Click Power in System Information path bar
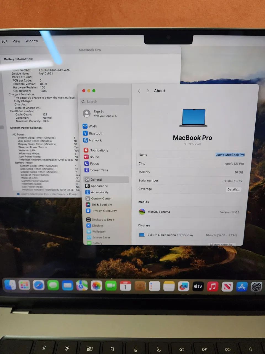 click(x=73, y=194)
